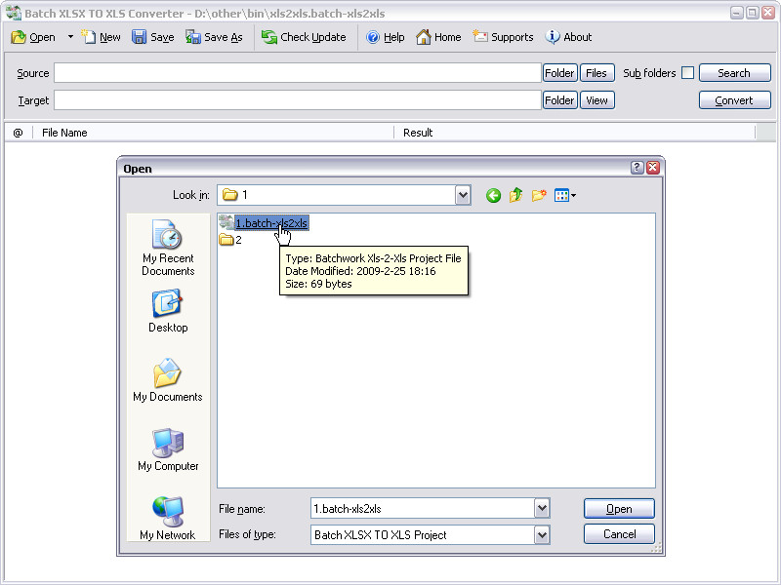Click the Target View button
The height and width of the screenshot is (585, 781).
[596, 100]
